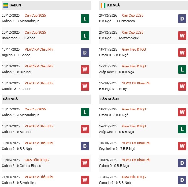Screen dimensions: 188x187
Task: Click W badge for B.B.Ngà 3-0 Kenya
Action: (x=182, y=86)
